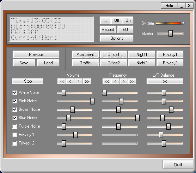Viewport: 196px width, 173px height.
Task: Enable the Purple Noise checkbox
Action: coord(14,126)
